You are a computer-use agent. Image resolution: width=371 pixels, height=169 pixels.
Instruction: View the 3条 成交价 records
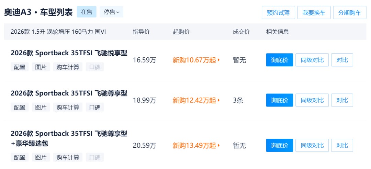tap(238, 100)
